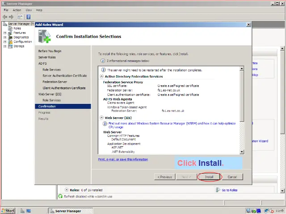Viewport: 286px width, 214px height.
Task: Click Go to Roles link
Action: pos(229,190)
